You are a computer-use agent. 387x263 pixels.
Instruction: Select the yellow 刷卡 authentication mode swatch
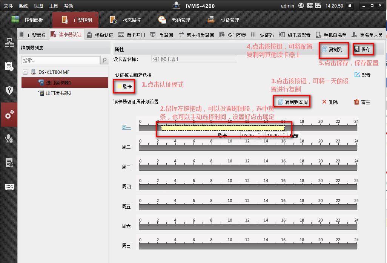120,87
